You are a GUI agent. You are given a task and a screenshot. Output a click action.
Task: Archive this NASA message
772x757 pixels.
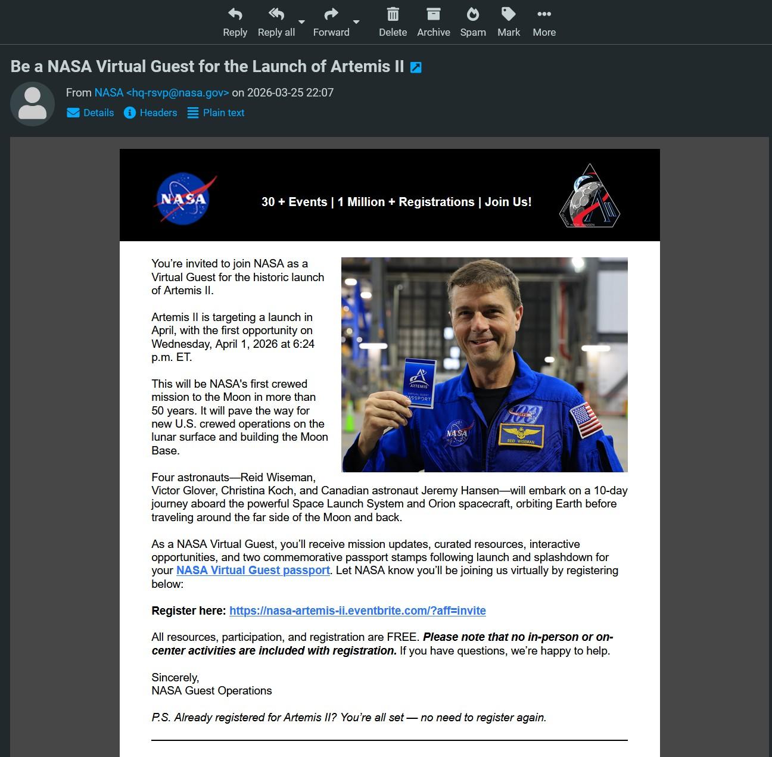[x=433, y=22]
